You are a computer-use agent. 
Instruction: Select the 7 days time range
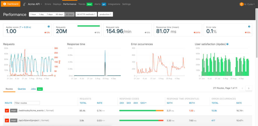(49, 15)
